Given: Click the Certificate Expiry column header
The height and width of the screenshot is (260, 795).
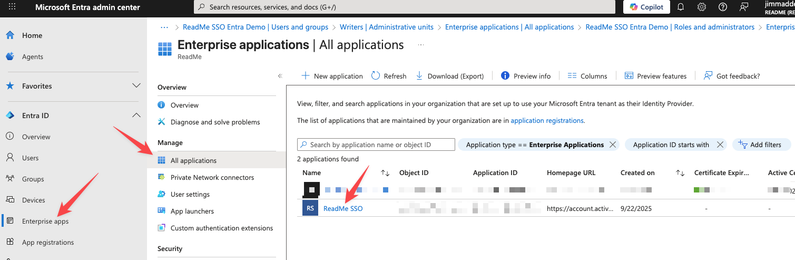Looking at the screenshot, I should click(722, 172).
